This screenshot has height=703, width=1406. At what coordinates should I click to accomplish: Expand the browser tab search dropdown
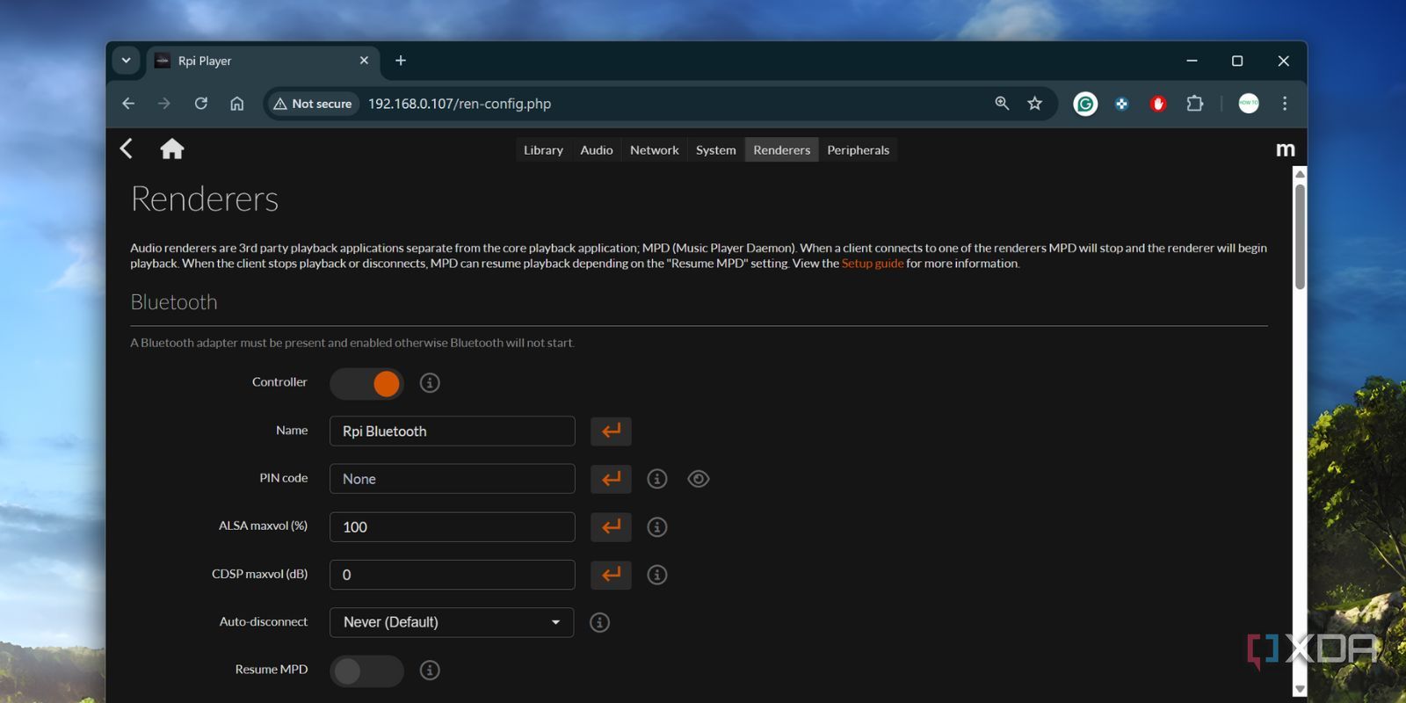(x=126, y=61)
